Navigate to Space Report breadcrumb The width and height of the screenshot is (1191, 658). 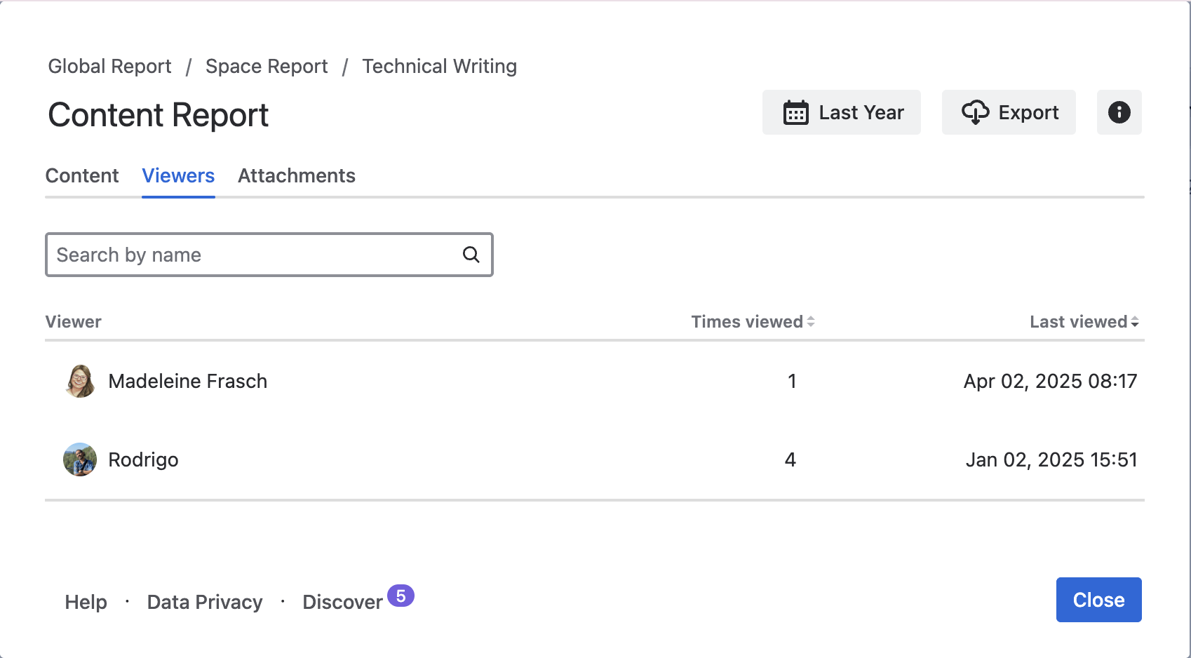click(267, 66)
